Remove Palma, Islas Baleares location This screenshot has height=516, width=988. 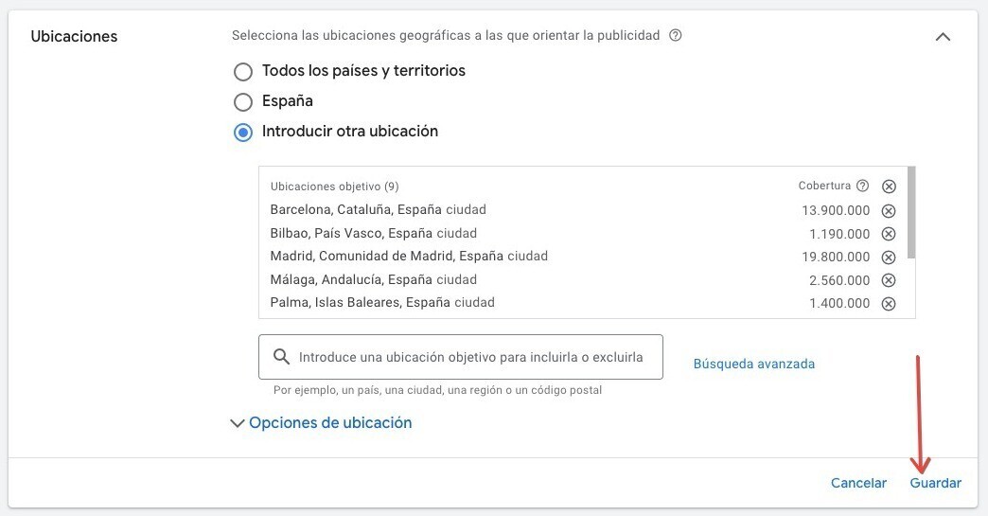point(889,304)
